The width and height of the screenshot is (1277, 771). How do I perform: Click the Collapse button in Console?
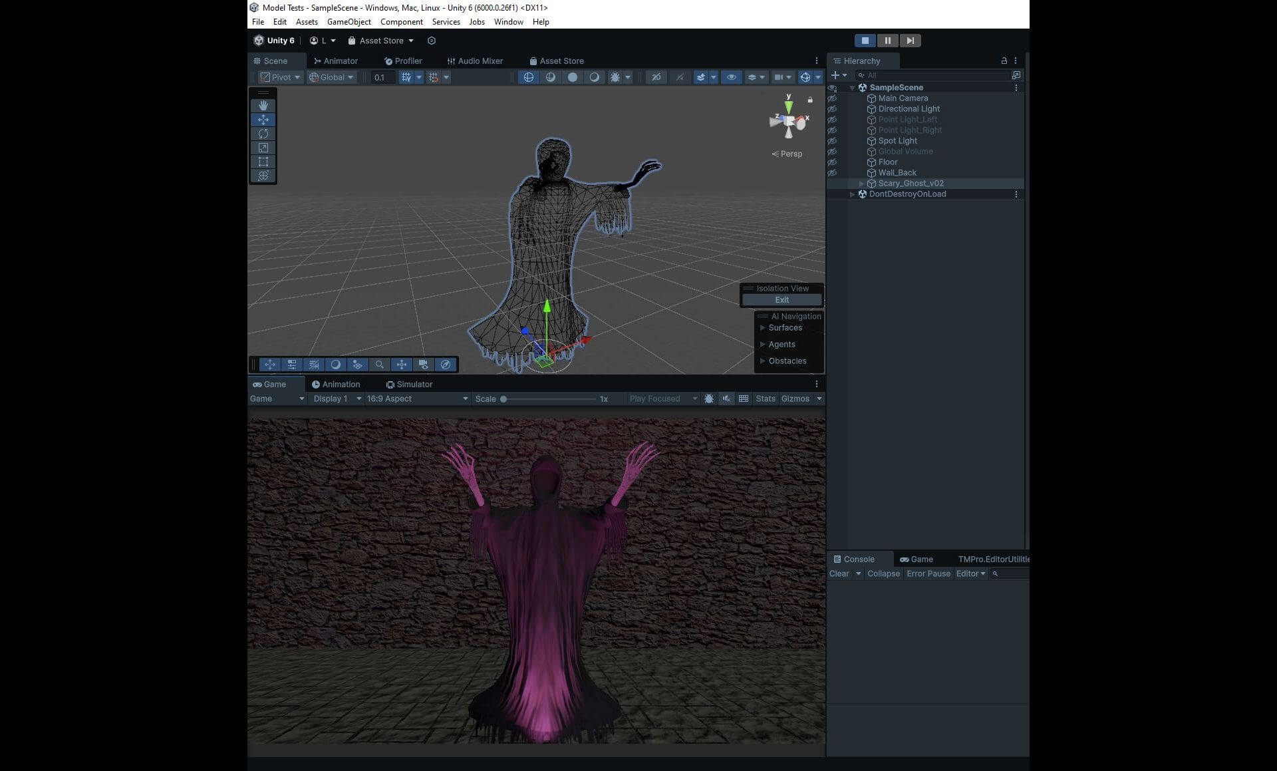pyautogui.click(x=883, y=573)
